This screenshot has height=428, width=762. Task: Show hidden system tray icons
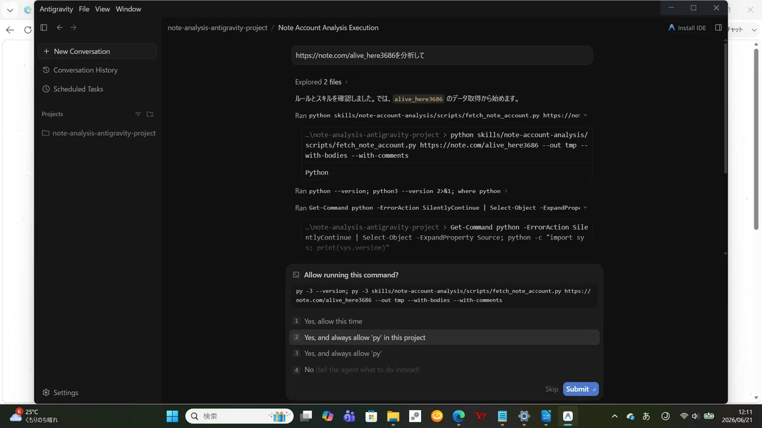click(x=614, y=416)
